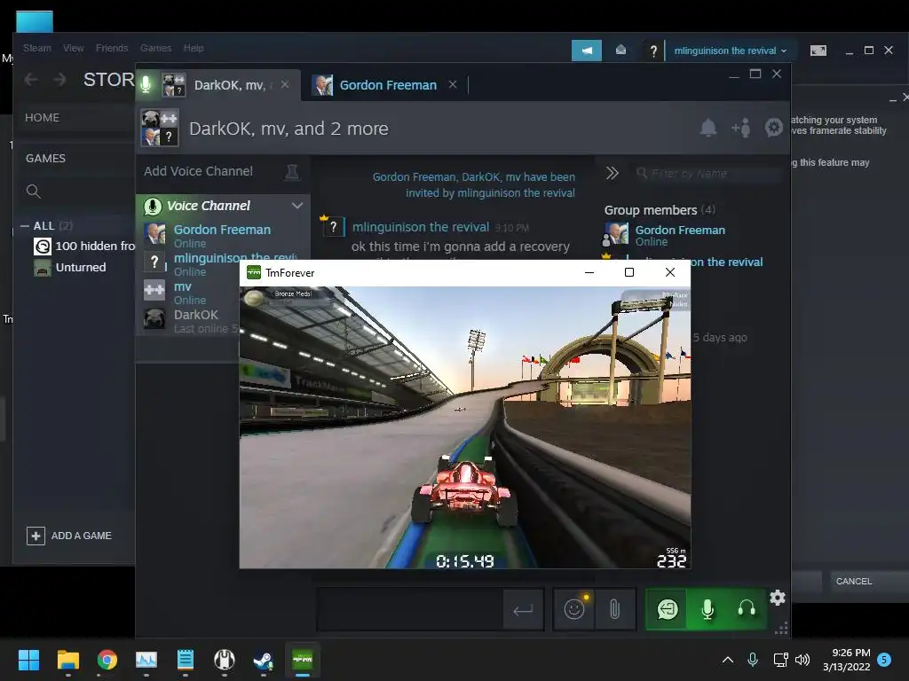Toggle the headphones output mute button
This screenshot has width=909, height=681.
pos(747,609)
